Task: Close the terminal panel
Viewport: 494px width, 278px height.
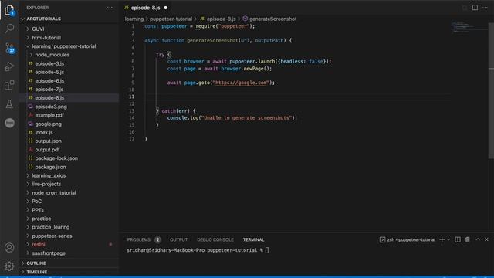Action: pyautogui.click(x=486, y=239)
